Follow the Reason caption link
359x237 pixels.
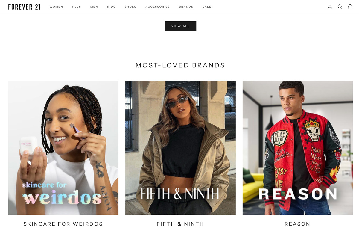pyautogui.click(x=298, y=224)
